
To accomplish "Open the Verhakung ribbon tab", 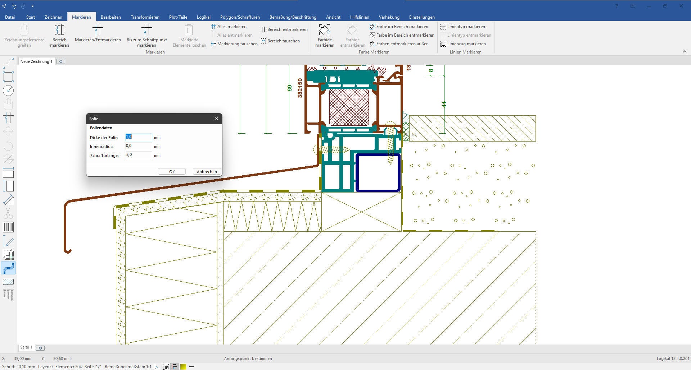I will tap(389, 17).
